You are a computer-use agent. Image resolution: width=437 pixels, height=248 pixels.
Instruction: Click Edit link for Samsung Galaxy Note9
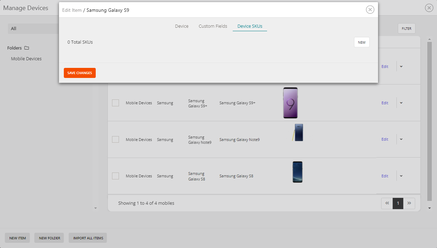pos(385,139)
